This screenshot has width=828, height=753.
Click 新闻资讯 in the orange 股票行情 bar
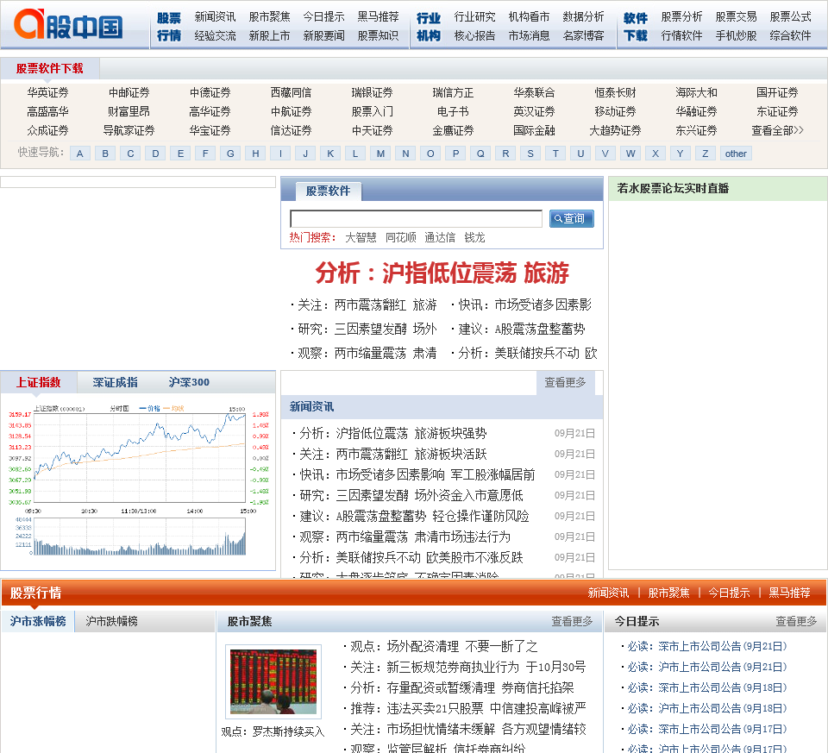click(x=608, y=593)
